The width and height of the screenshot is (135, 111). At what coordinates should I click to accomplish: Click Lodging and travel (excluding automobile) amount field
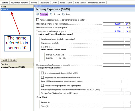coord(114,39)
